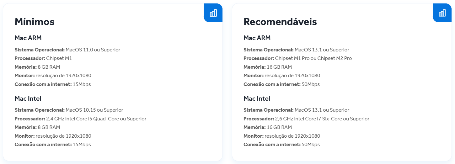Select the Chipset M1 Pro ou M2 Pro text
455x164 pixels.
pos(313,58)
